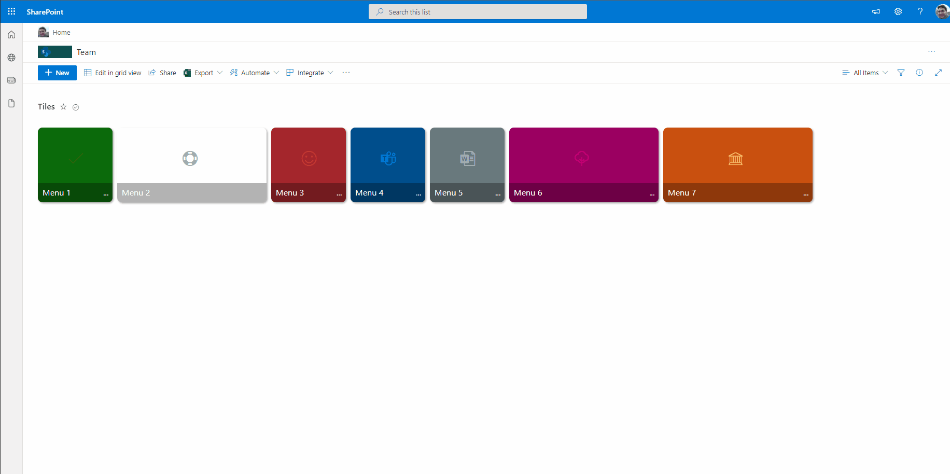
Task: Enter content-only expand mode icon
Action: click(938, 73)
